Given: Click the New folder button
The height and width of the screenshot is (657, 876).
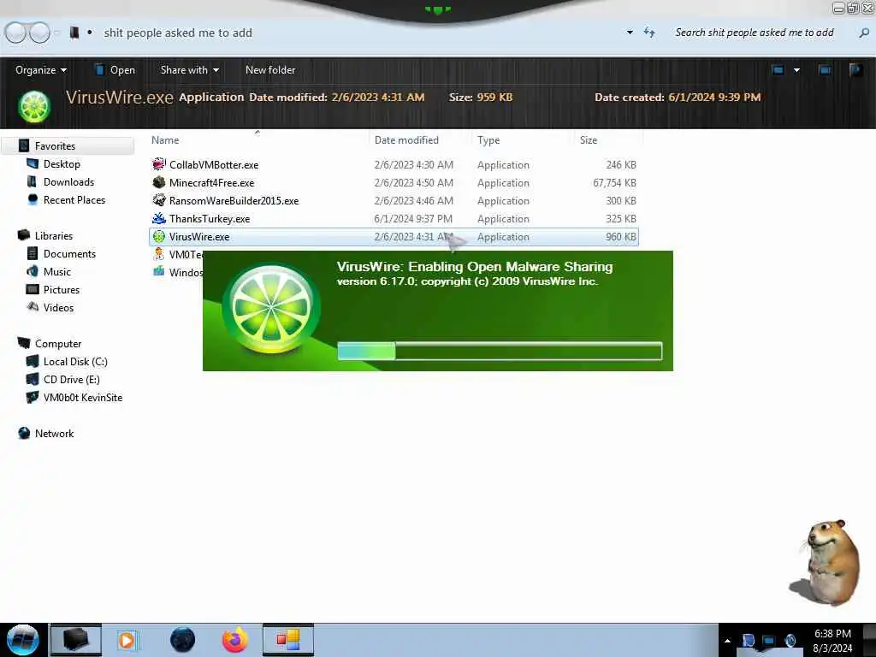Looking at the screenshot, I should [x=270, y=70].
